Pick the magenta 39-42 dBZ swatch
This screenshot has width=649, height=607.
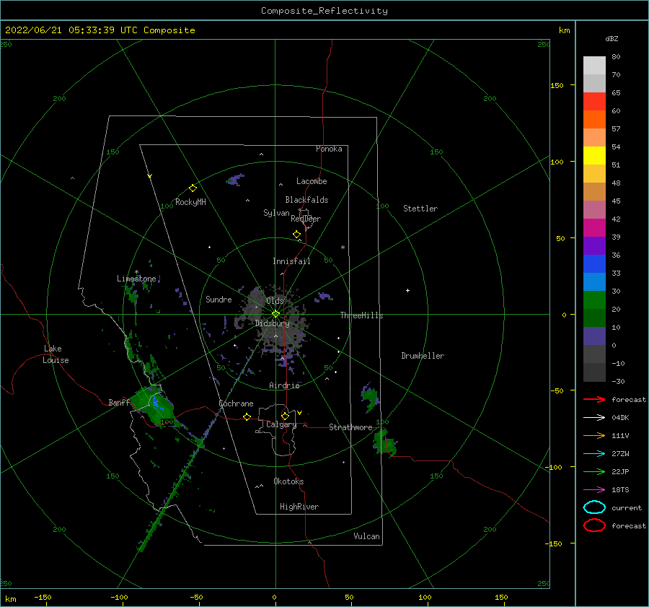(x=594, y=228)
